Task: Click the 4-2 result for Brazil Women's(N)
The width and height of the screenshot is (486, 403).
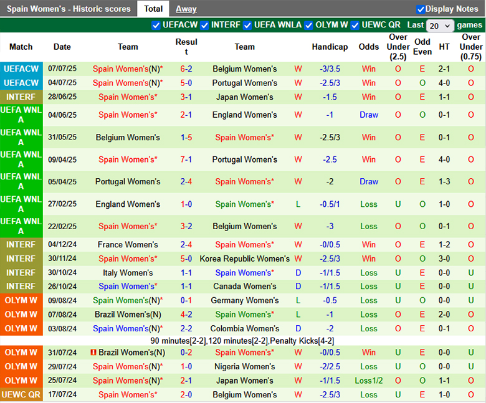Action: coord(186,315)
